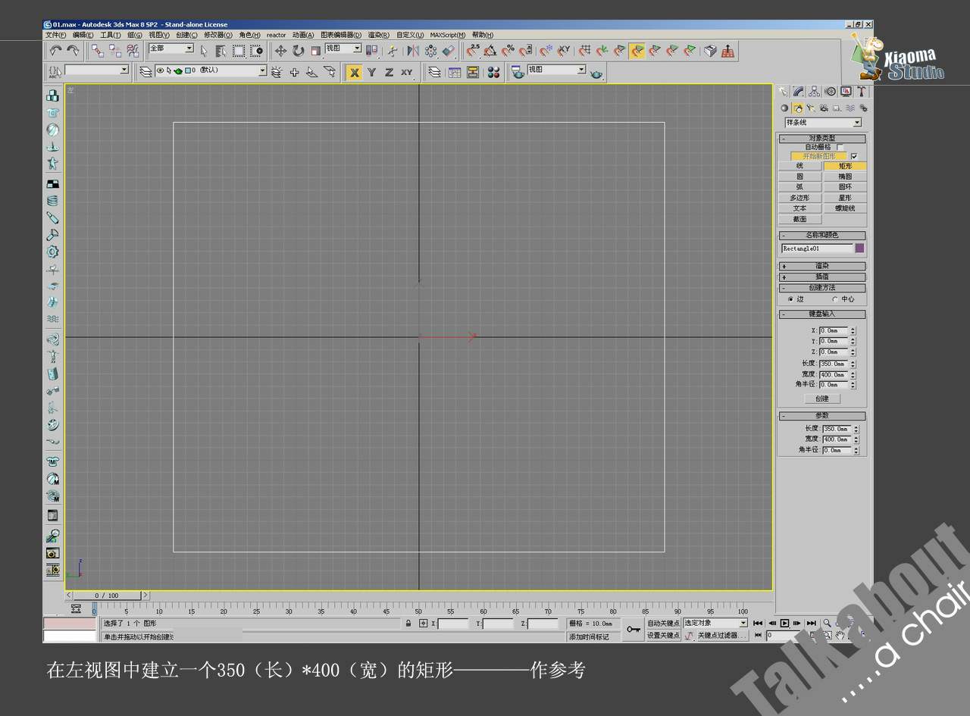The image size is (970, 716).
Task: Select the Rotate transform tool
Action: (298, 51)
